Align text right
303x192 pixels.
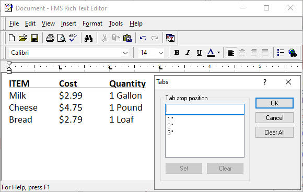tap(253, 53)
